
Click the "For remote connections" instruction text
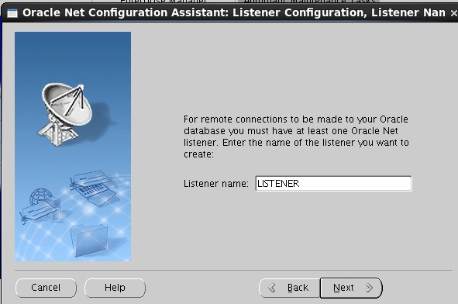pos(296,136)
